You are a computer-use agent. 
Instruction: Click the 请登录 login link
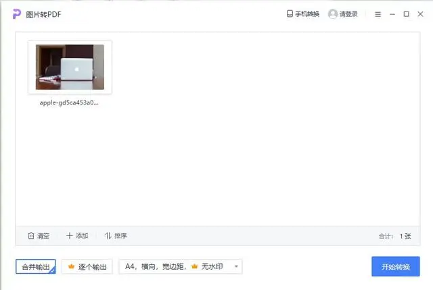348,14
